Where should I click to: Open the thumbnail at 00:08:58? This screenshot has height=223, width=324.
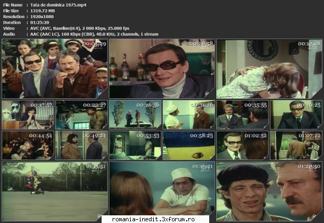(162, 69)
